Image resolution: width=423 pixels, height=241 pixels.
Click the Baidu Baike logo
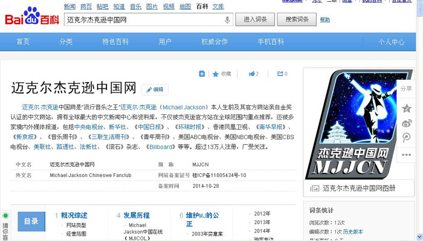coord(32,16)
